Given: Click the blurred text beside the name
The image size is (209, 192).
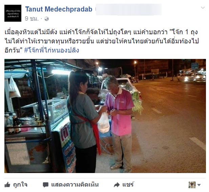Looking at the screenshot, I should click(128, 9).
